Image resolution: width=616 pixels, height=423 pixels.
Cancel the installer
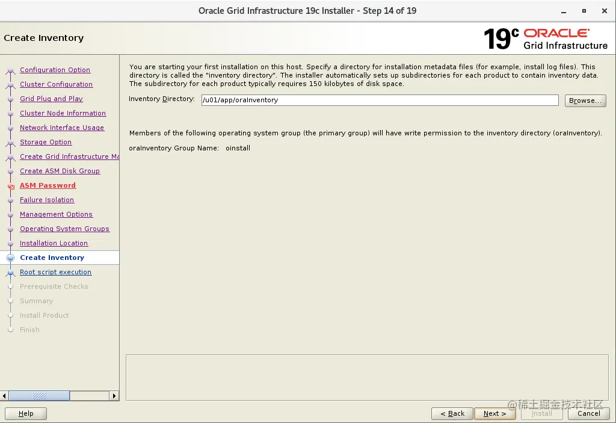coord(588,413)
